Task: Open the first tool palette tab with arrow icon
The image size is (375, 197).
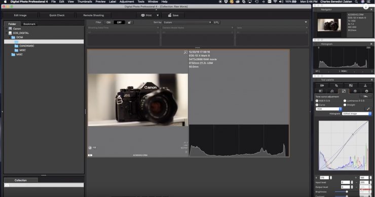Action: coord(322,86)
